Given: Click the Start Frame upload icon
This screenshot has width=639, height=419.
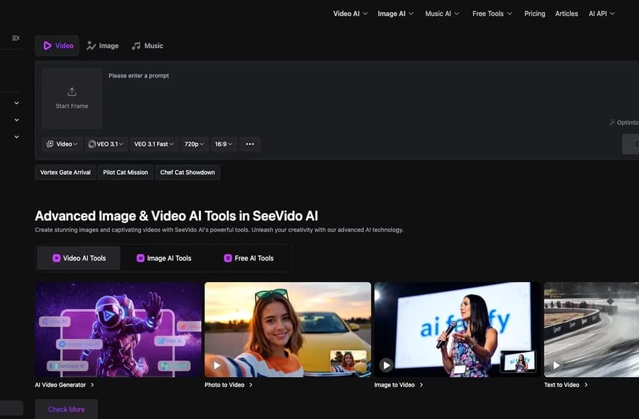Looking at the screenshot, I should [x=72, y=92].
